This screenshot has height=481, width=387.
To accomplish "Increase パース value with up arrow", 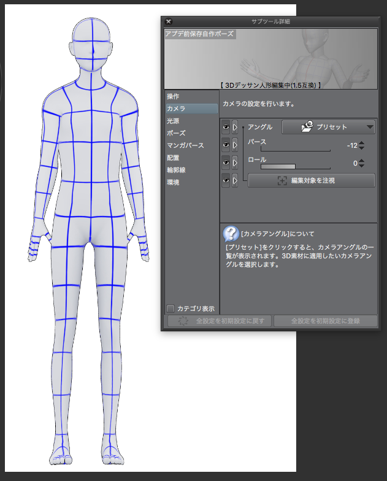I will (x=362, y=143).
